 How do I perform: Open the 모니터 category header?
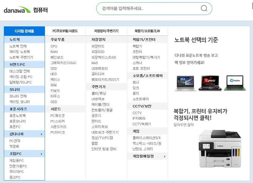(x=24, y=89)
